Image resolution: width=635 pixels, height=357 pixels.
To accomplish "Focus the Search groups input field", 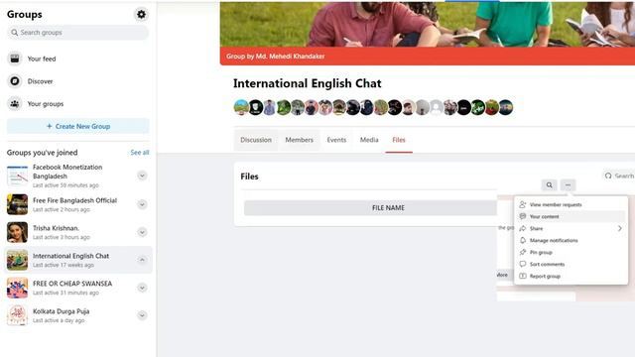I will [x=77, y=33].
